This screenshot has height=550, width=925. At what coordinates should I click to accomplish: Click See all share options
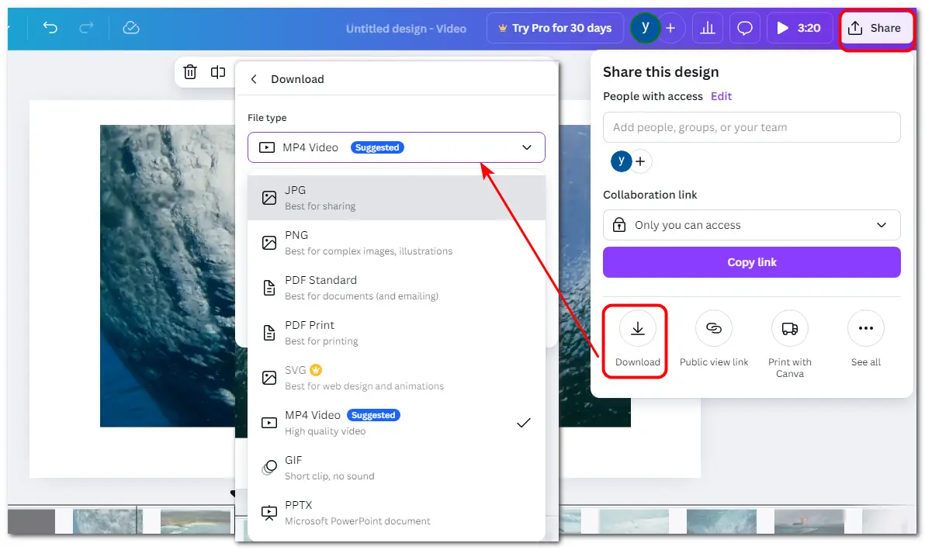click(865, 329)
